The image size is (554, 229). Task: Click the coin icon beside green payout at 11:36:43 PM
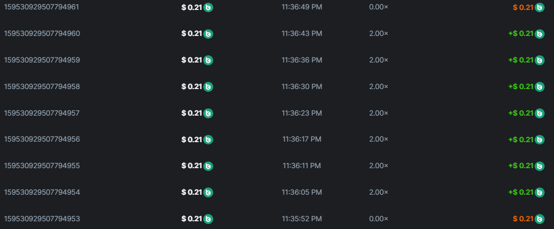click(540, 34)
